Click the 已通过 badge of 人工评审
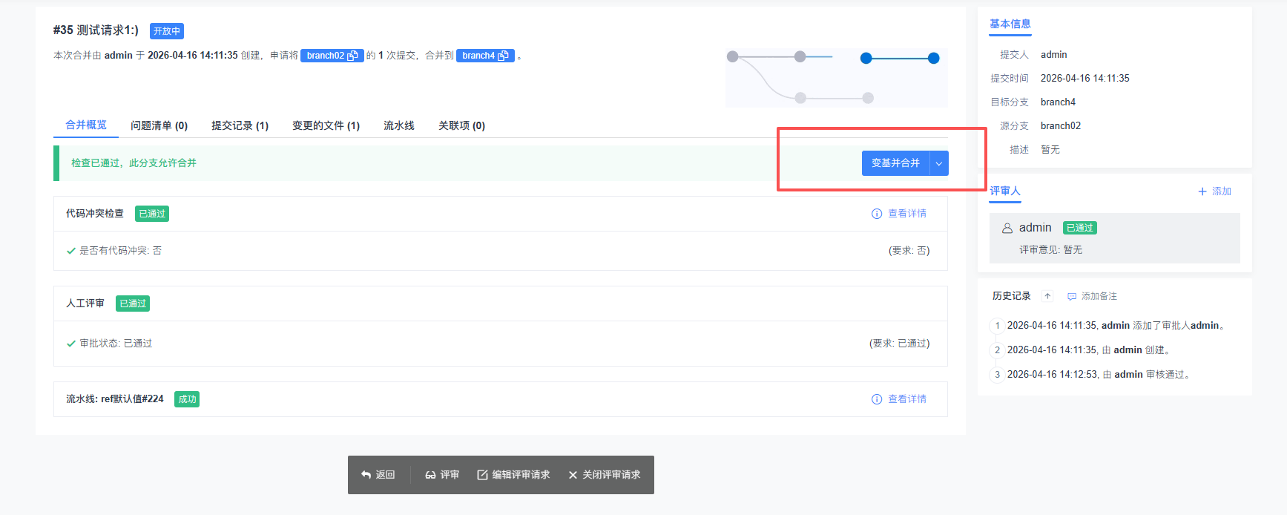1287x515 pixels. click(133, 304)
